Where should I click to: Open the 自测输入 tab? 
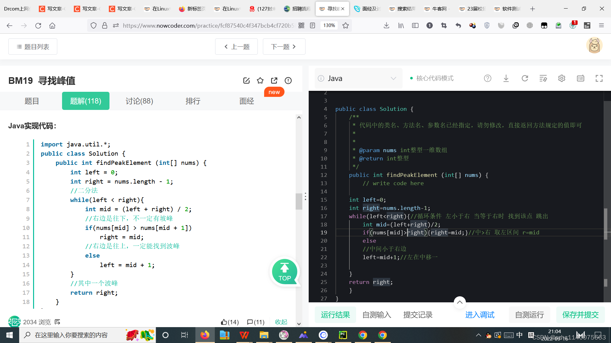coord(376,315)
